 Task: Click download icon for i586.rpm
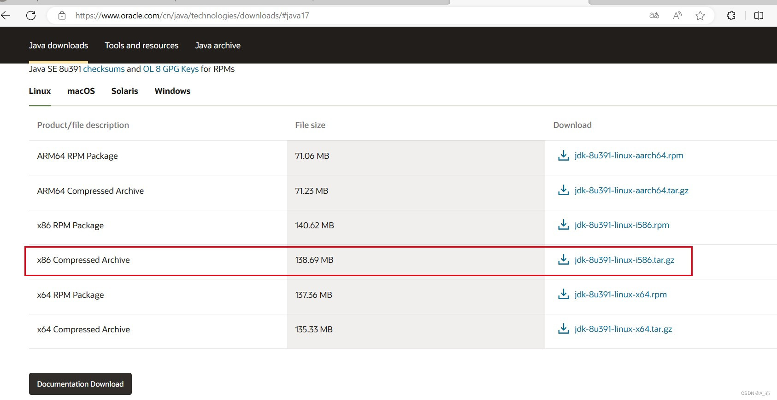click(563, 225)
